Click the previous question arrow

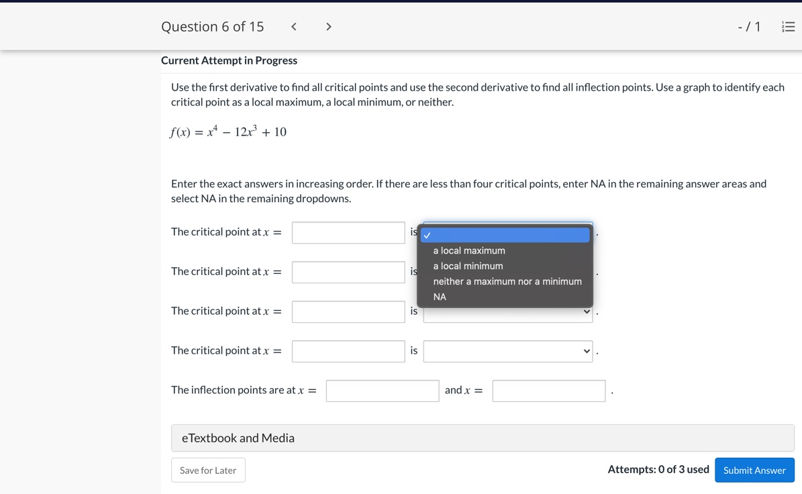293,26
